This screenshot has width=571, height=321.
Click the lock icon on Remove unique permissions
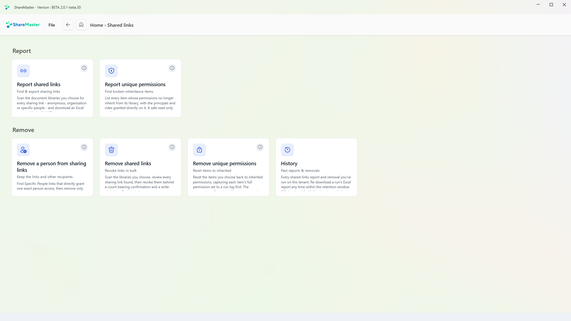tap(199, 150)
